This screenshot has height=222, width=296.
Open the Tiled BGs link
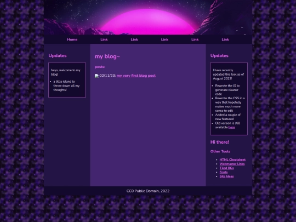pos(226,168)
